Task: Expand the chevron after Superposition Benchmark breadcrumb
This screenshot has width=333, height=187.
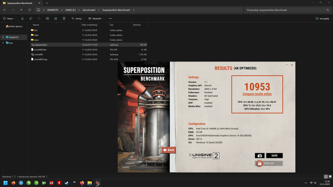Action: (x=133, y=10)
